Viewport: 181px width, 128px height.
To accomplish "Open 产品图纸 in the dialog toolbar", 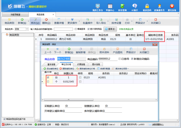I will point(118,51).
